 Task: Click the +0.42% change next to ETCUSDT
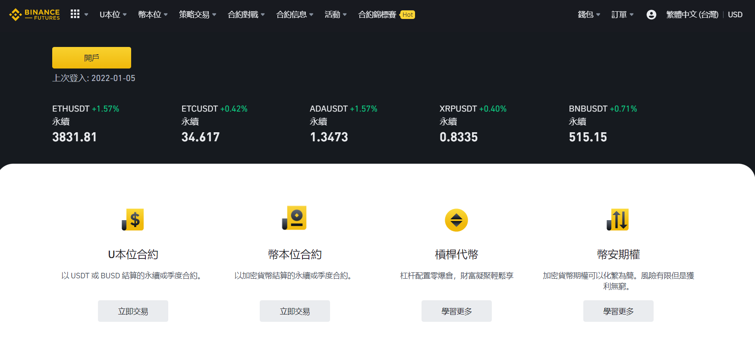pyautogui.click(x=234, y=109)
